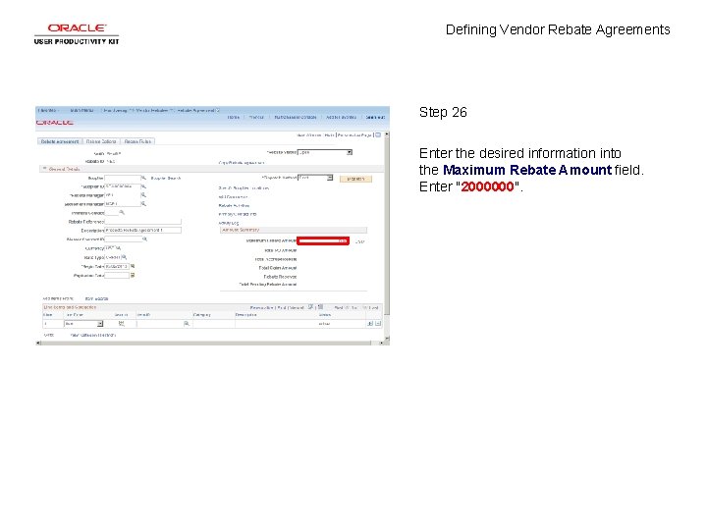Open the MultiChannel Console link
Screen dimensions: 707x530
click(296, 117)
